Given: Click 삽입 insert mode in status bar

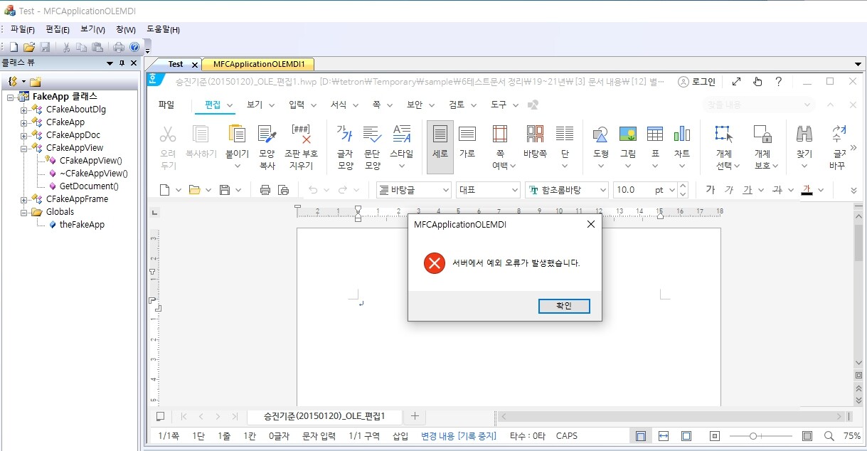Looking at the screenshot, I should (400, 436).
